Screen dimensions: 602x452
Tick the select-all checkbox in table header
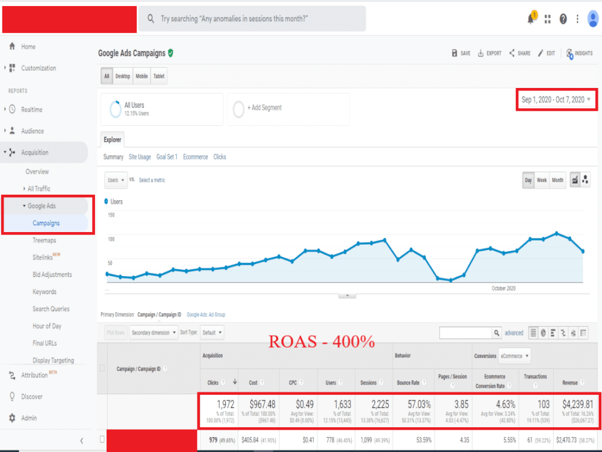[102, 368]
